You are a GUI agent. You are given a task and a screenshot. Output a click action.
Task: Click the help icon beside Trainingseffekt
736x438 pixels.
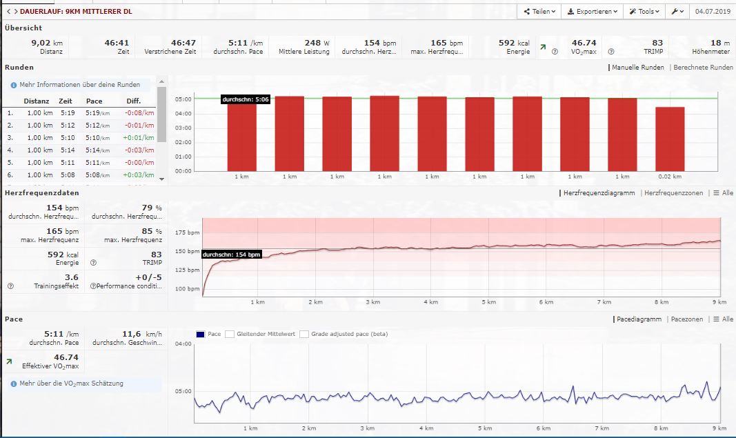click(10, 286)
